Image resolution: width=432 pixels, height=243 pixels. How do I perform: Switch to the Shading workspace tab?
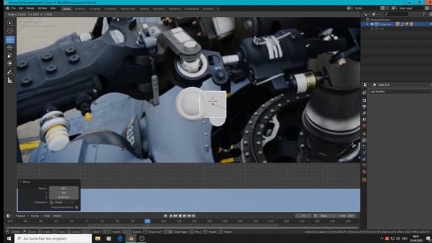144,9
